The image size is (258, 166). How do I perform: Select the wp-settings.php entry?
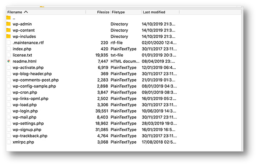click(x=28, y=123)
